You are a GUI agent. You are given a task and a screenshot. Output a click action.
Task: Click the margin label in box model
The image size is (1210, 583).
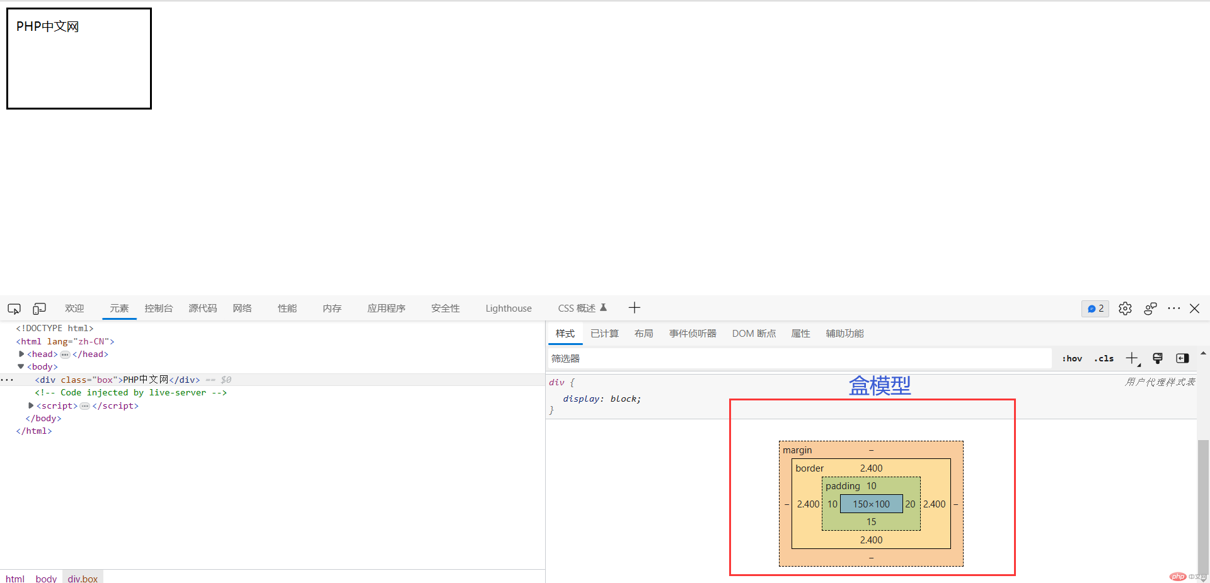coord(797,450)
